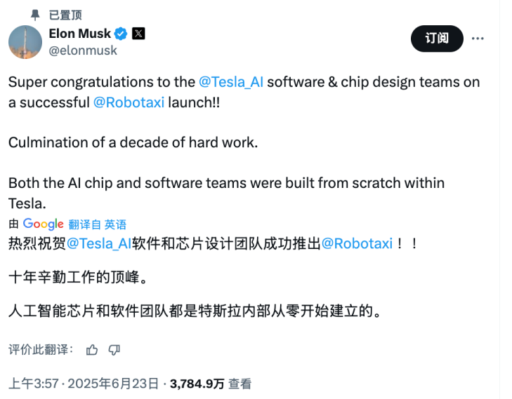This screenshot has height=399, width=512.
Task: Open @Tesla_AI mention in Chinese translation
Action: click(x=99, y=243)
